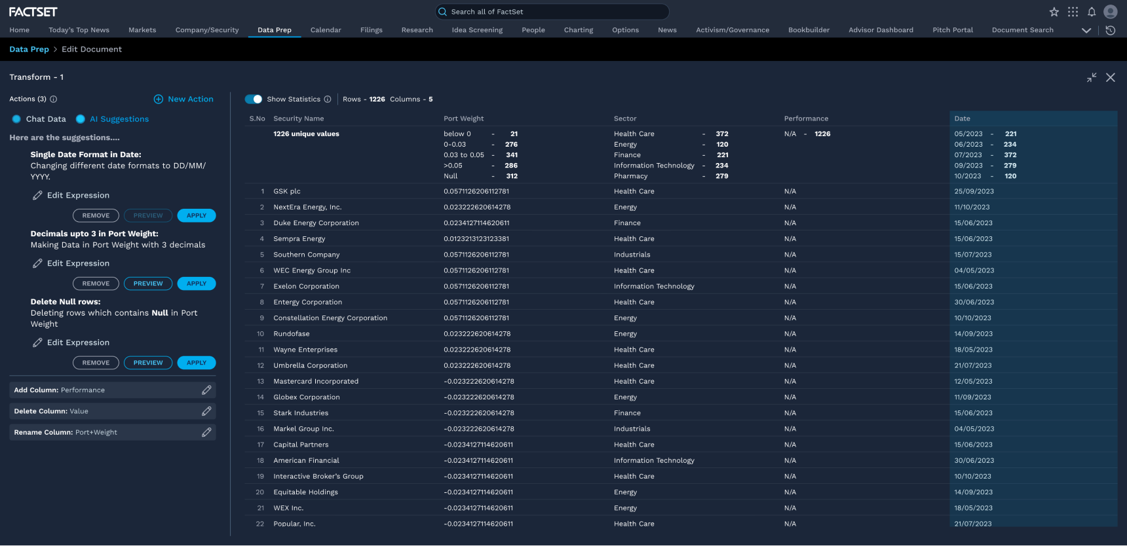Collapse the Transform panel with the minimize arrows
This screenshot has height=546, width=1127.
pos(1092,77)
